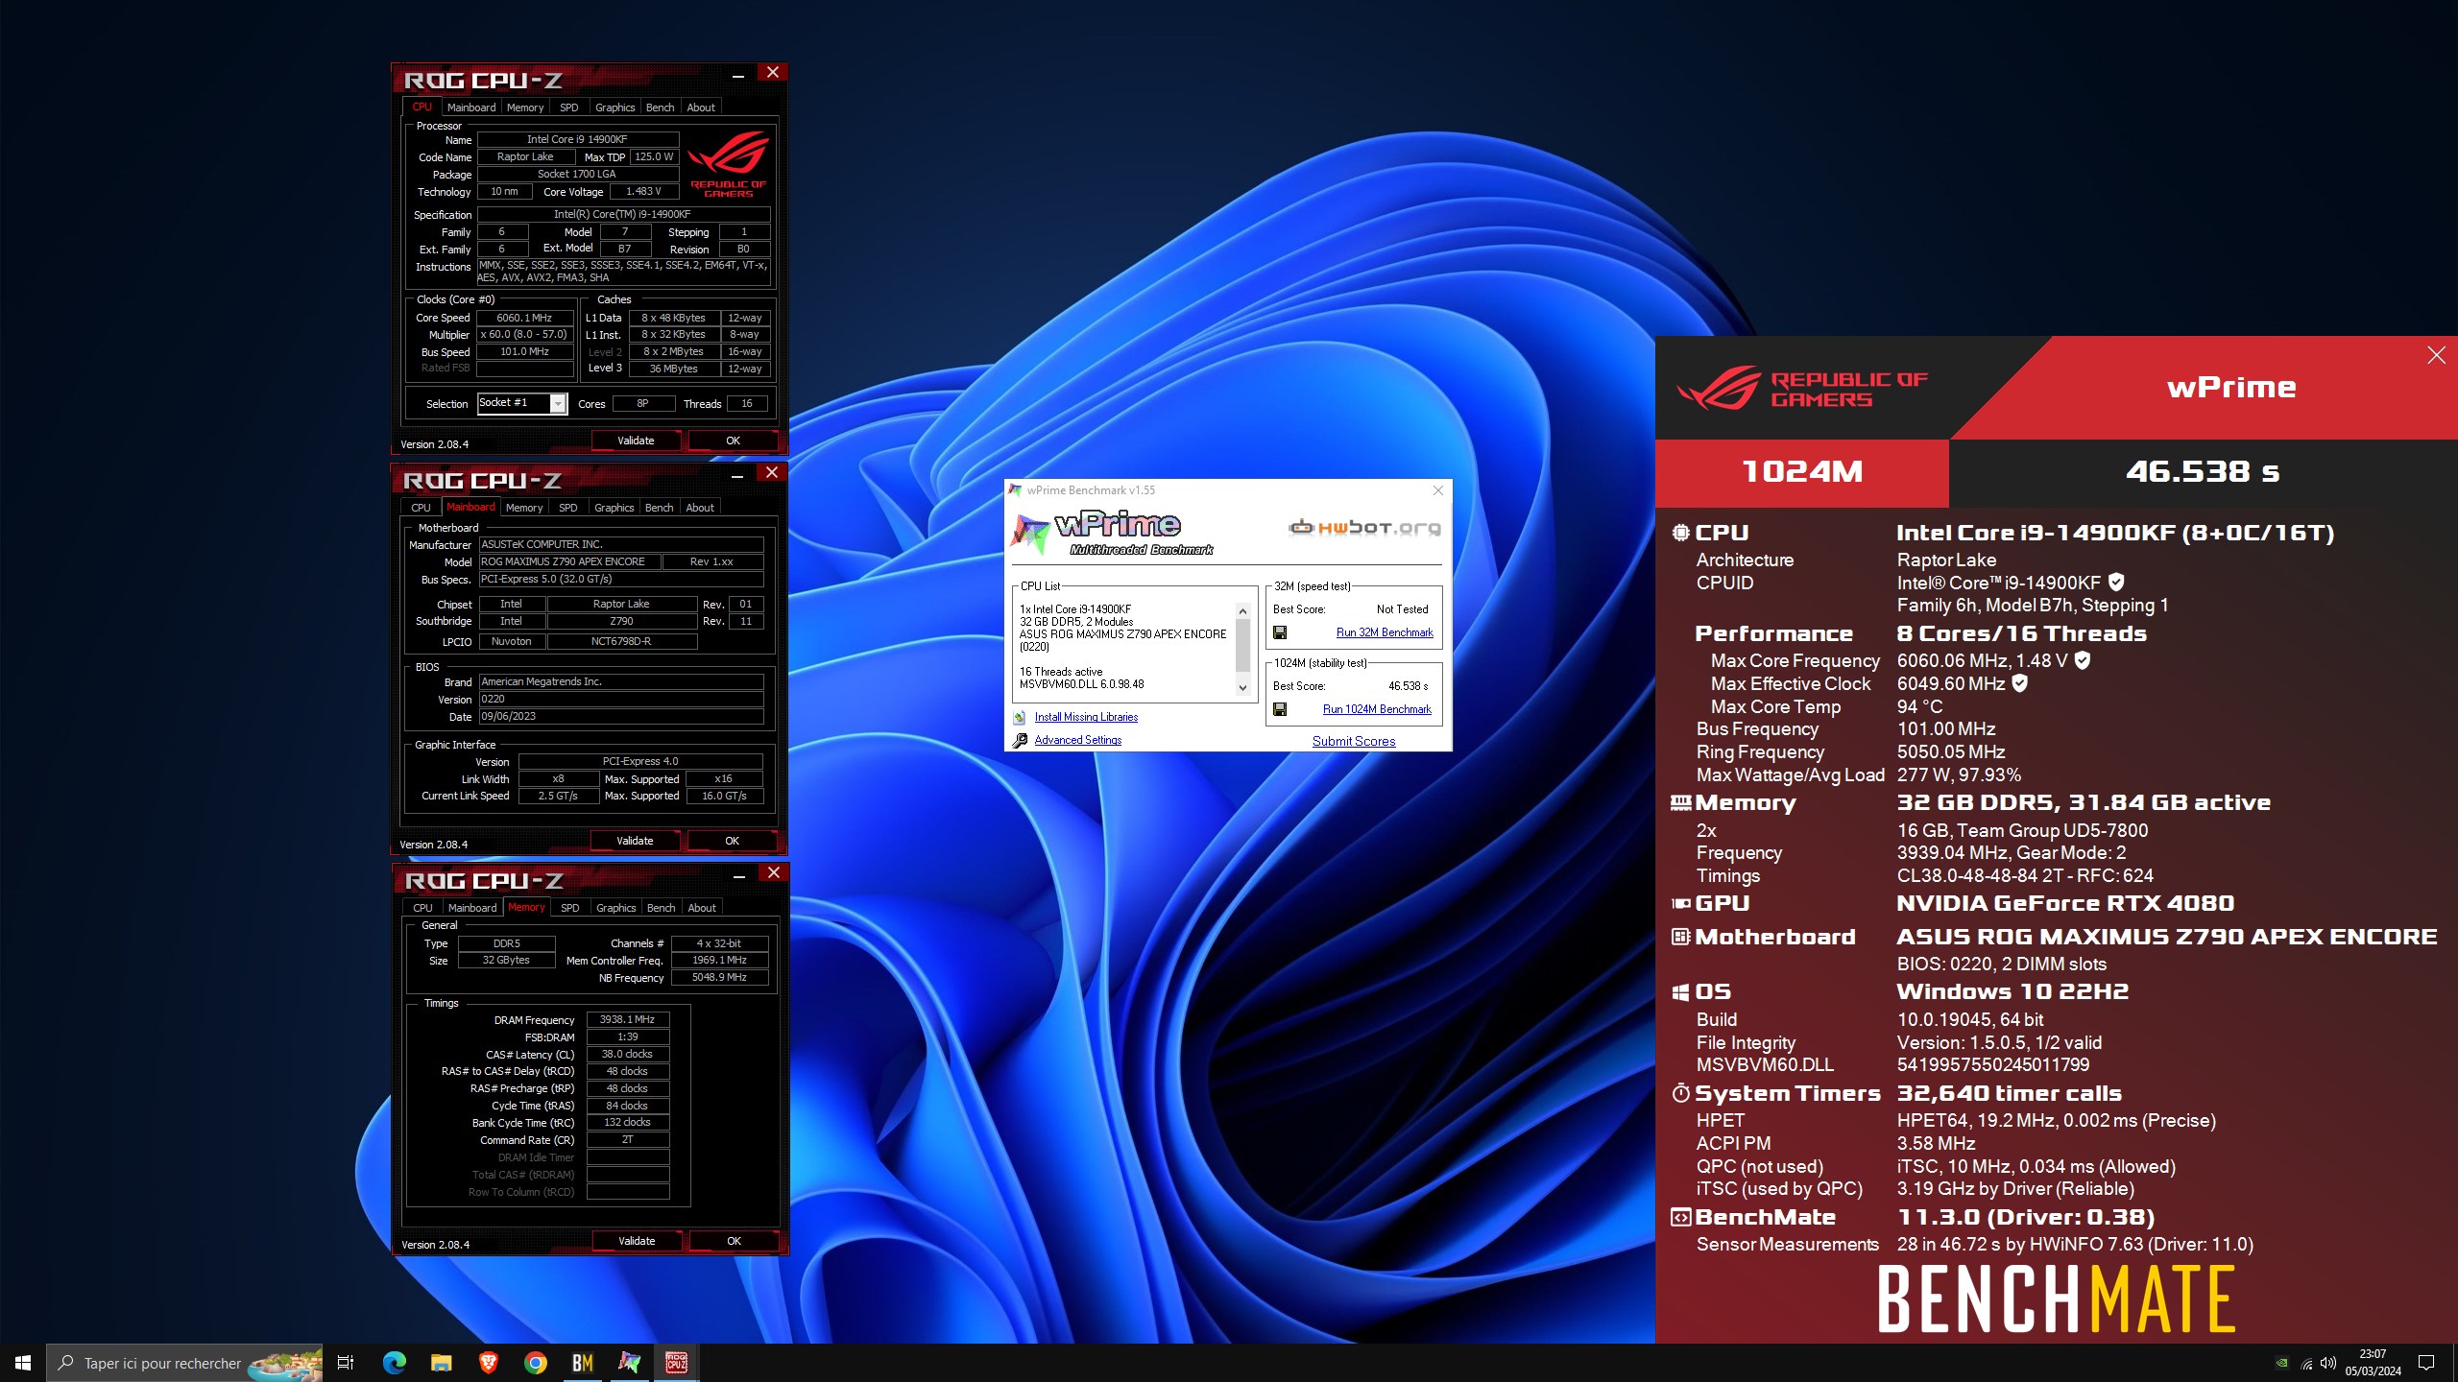
Task: Open the Windows Start menu
Action: pos(23,1363)
